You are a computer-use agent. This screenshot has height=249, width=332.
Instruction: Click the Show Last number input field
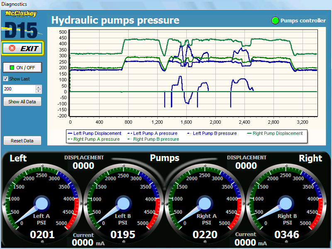[19, 89]
